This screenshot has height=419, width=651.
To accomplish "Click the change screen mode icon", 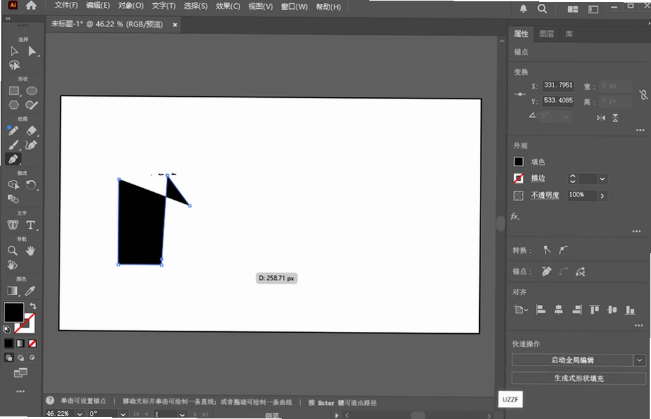I will [x=21, y=373].
